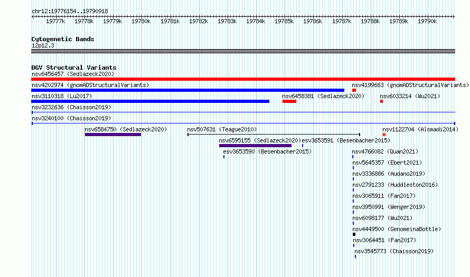The image size is (470, 277).
Task: Click the 19780k ruler tick label
Action: click(x=141, y=21)
